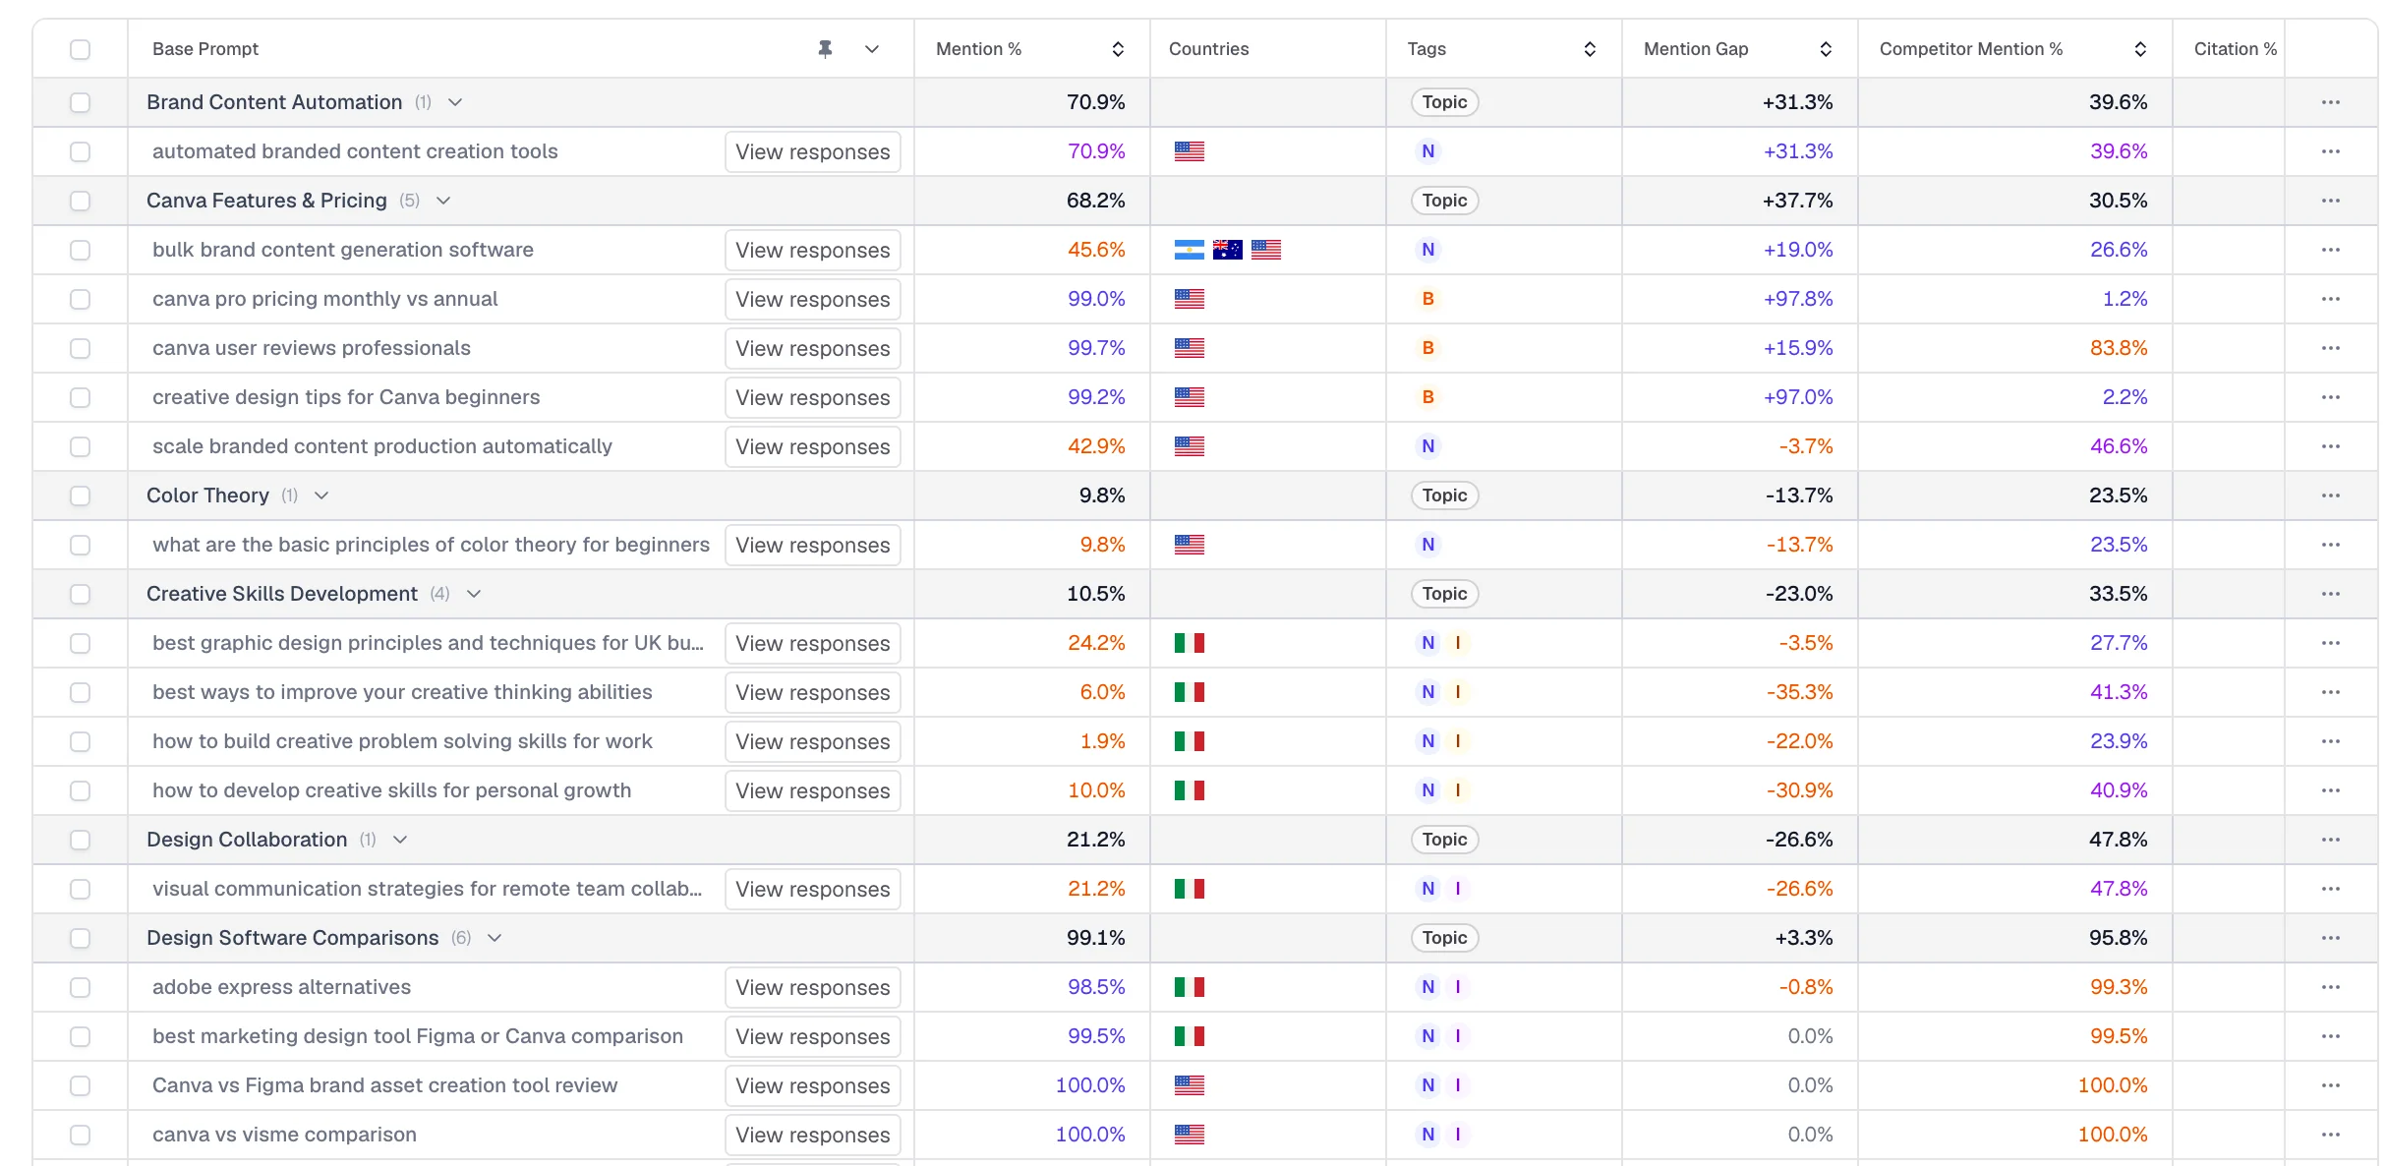Click the pin icon in Base Prompt header

825,49
